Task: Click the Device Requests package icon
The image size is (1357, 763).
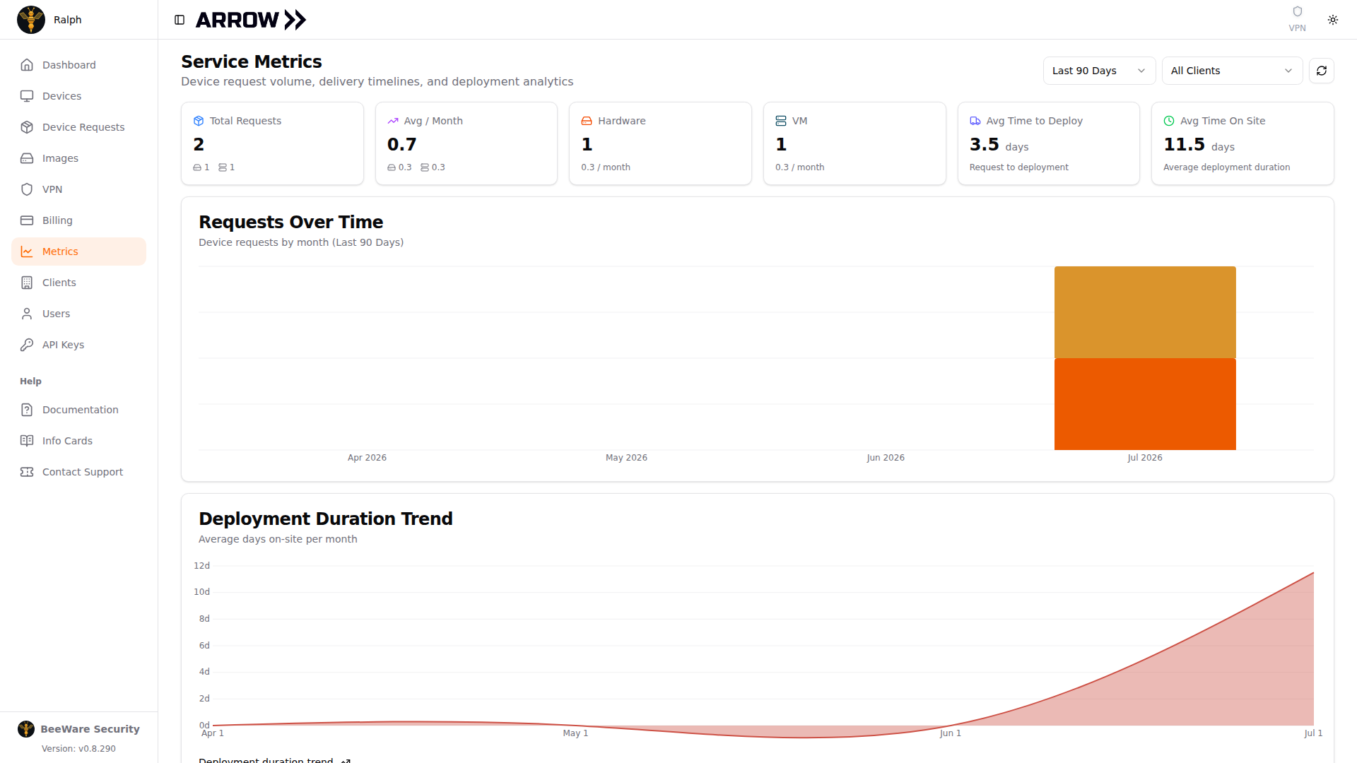Action: tap(27, 127)
